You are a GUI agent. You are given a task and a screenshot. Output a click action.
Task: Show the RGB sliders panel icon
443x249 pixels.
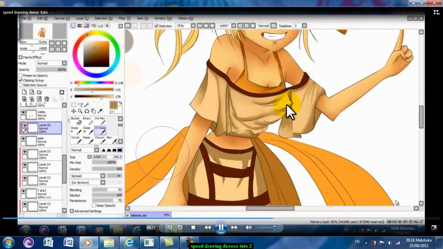[x=80, y=26]
